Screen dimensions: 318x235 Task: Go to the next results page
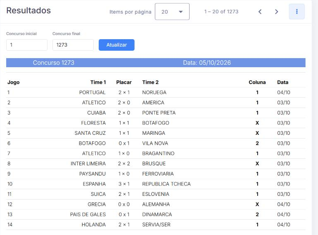[276, 12]
